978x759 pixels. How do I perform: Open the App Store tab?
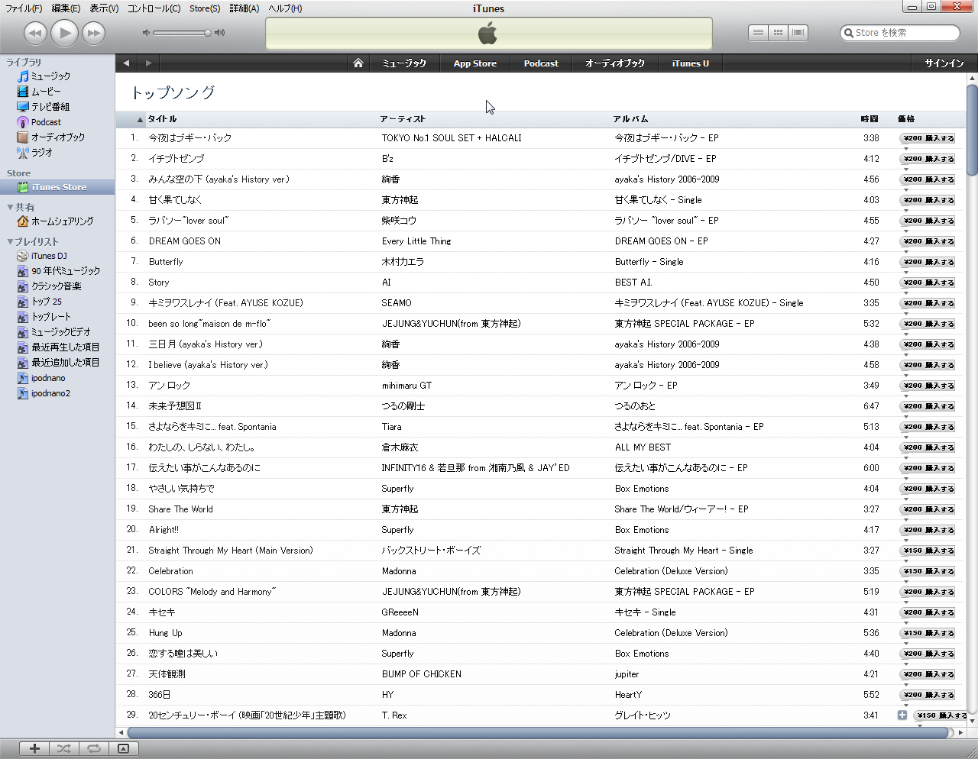coord(475,63)
